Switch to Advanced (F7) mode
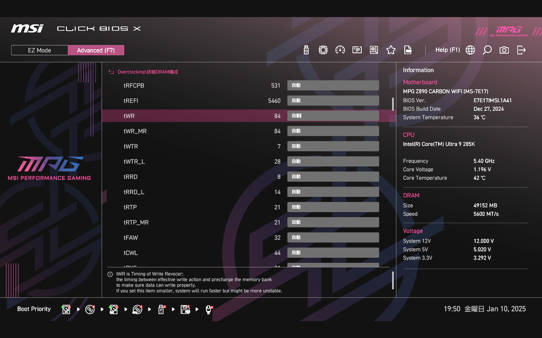 (x=96, y=50)
